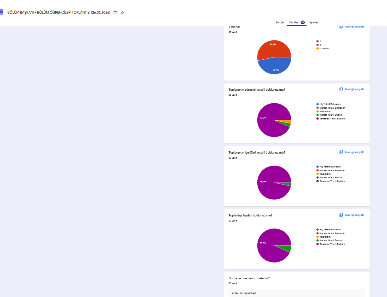Image resolution: width=387 pixels, height=297 pixels.
Task: Click copy icon for Sınıfınız chart
Action: click(341, 27)
